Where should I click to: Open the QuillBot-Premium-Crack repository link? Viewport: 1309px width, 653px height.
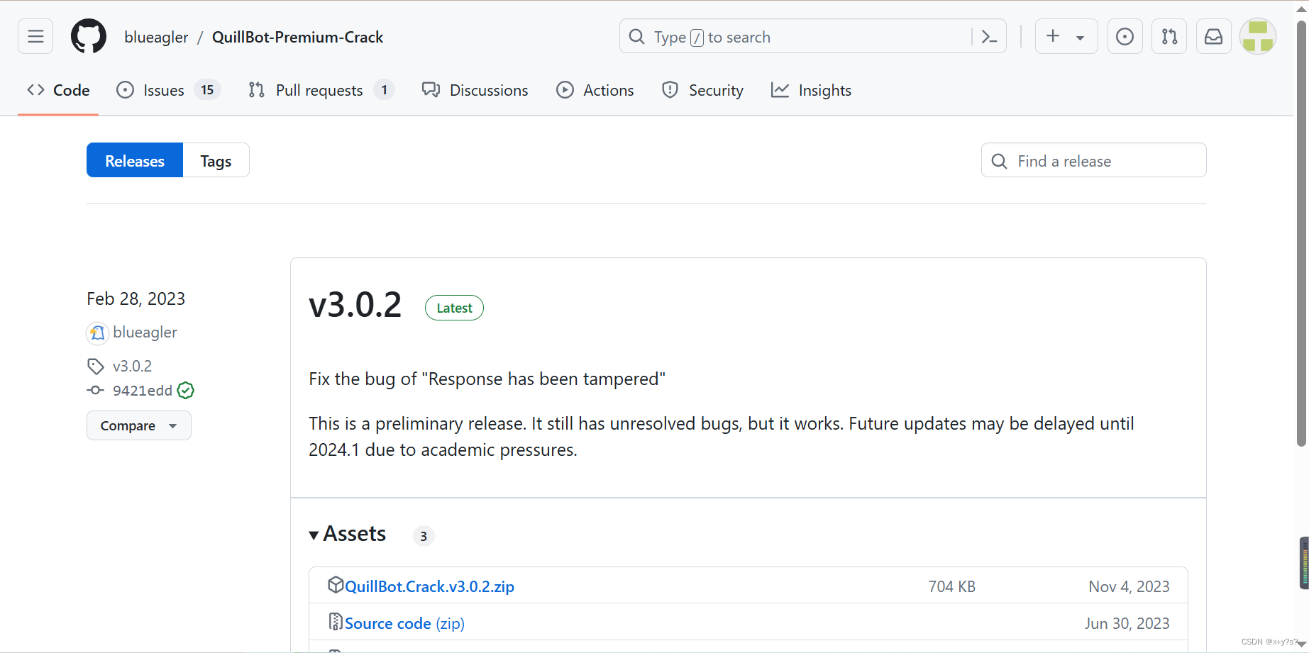(297, 37)
